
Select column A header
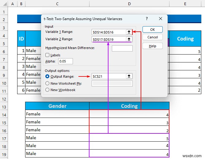(13, 4)
